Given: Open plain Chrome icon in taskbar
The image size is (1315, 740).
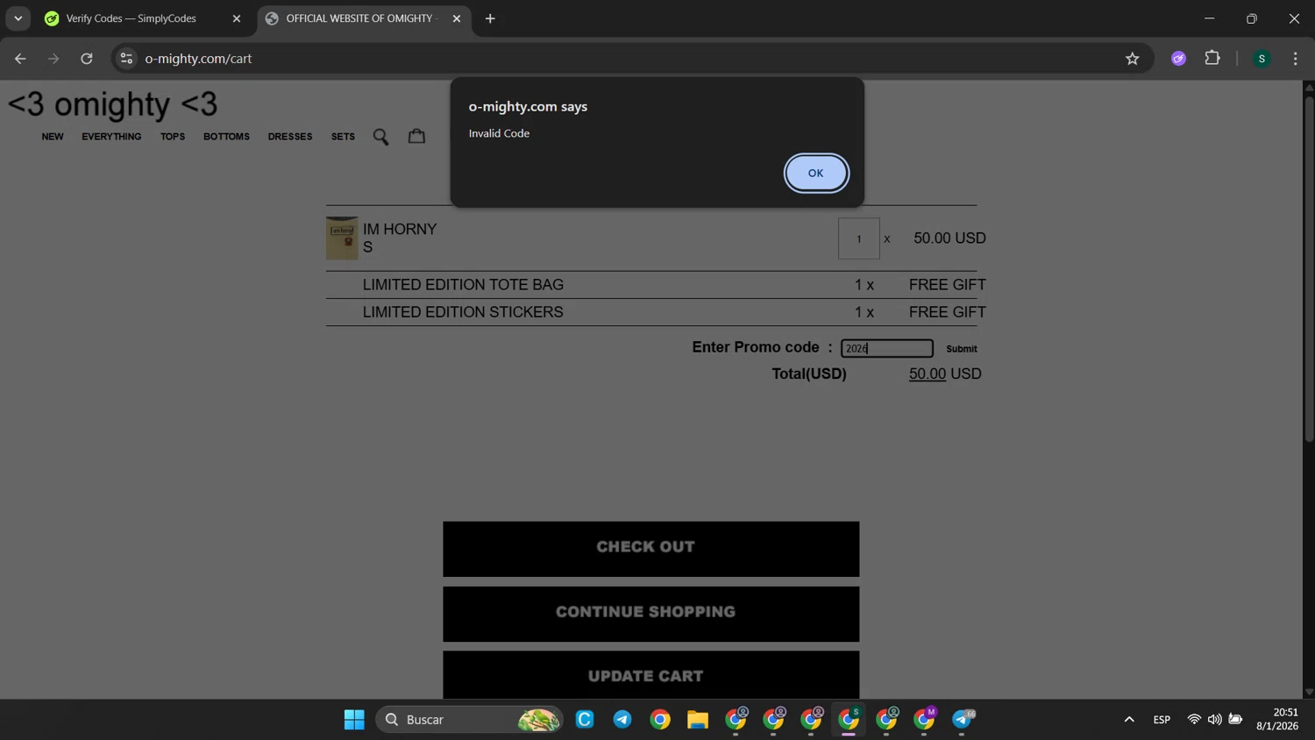Looking at the screenshot, I should click(x=660, y=720).
